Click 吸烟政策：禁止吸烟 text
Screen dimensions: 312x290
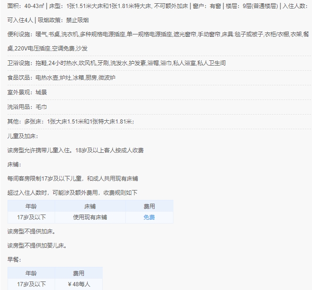pyautogui.click(x=63, y=20)
